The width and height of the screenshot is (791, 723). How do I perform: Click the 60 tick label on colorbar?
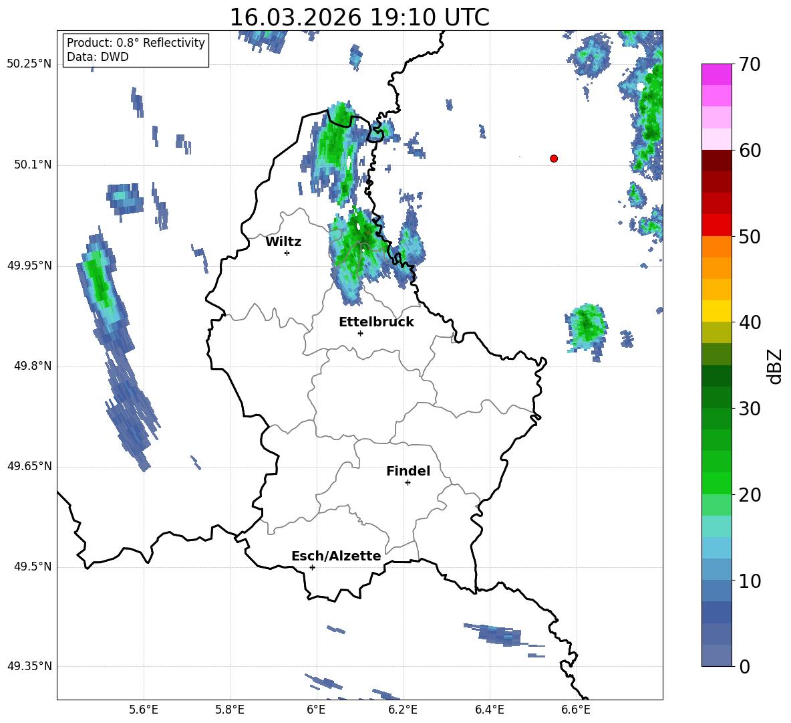point(750,150)
